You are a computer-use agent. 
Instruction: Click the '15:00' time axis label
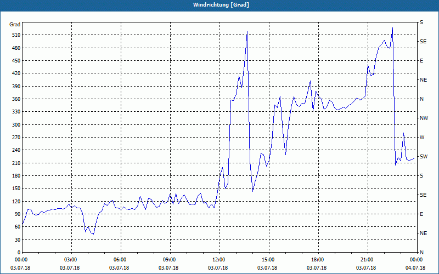[267, 260]
